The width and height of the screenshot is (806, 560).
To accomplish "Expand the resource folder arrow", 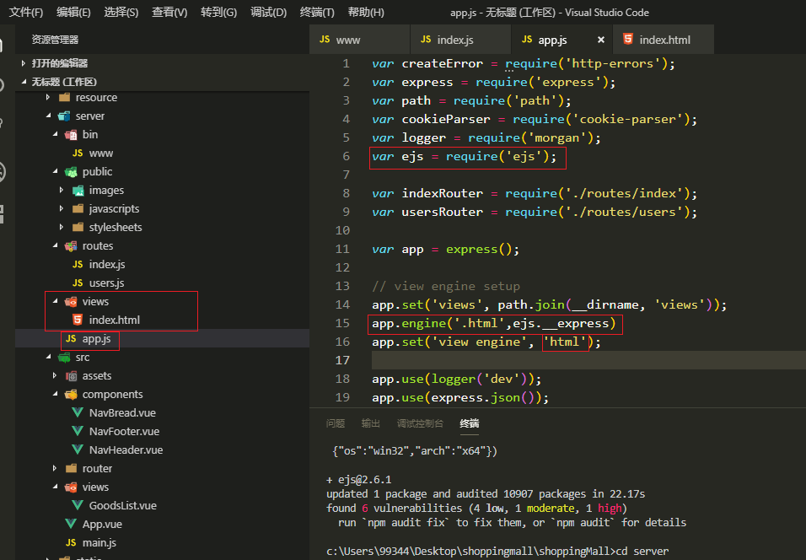I will tap(47, 98).
